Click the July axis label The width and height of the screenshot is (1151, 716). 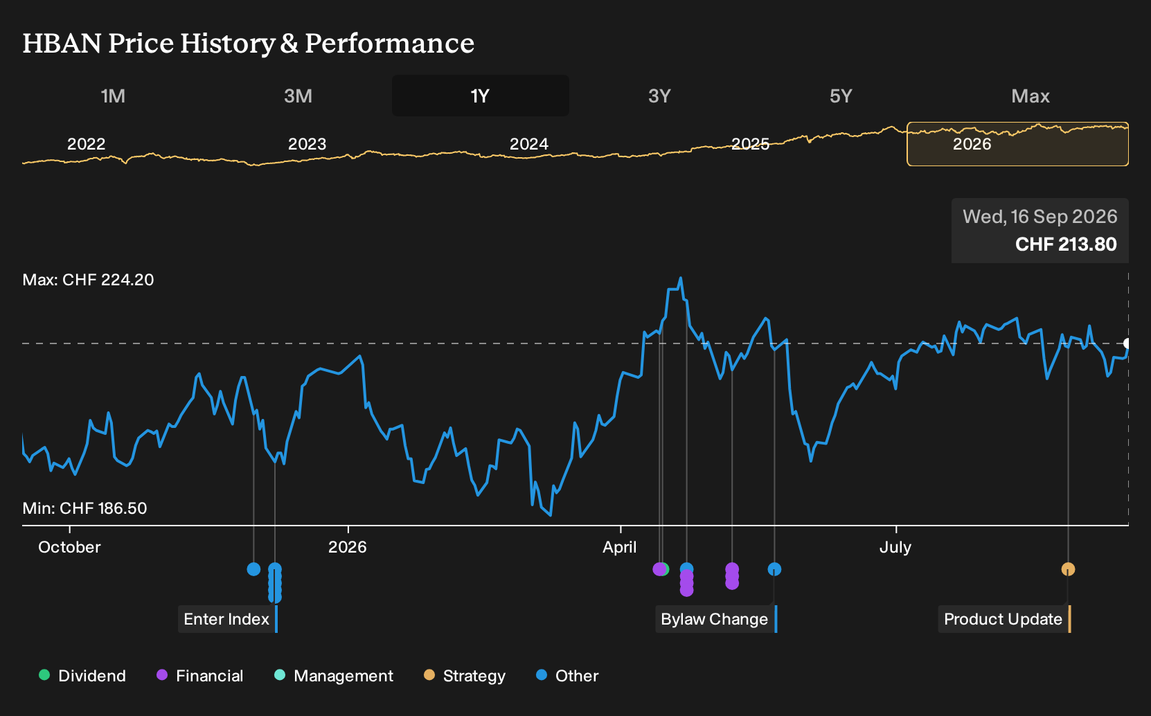click(895, 547)
